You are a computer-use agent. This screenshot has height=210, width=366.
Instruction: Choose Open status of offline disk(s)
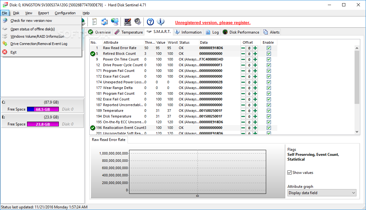[x=41, y=29]
